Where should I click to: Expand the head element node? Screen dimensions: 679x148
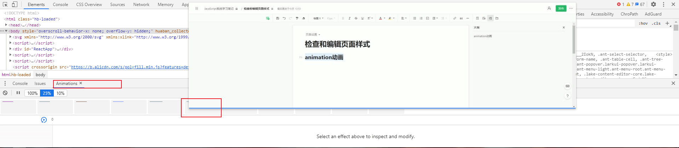coord(6,25)
